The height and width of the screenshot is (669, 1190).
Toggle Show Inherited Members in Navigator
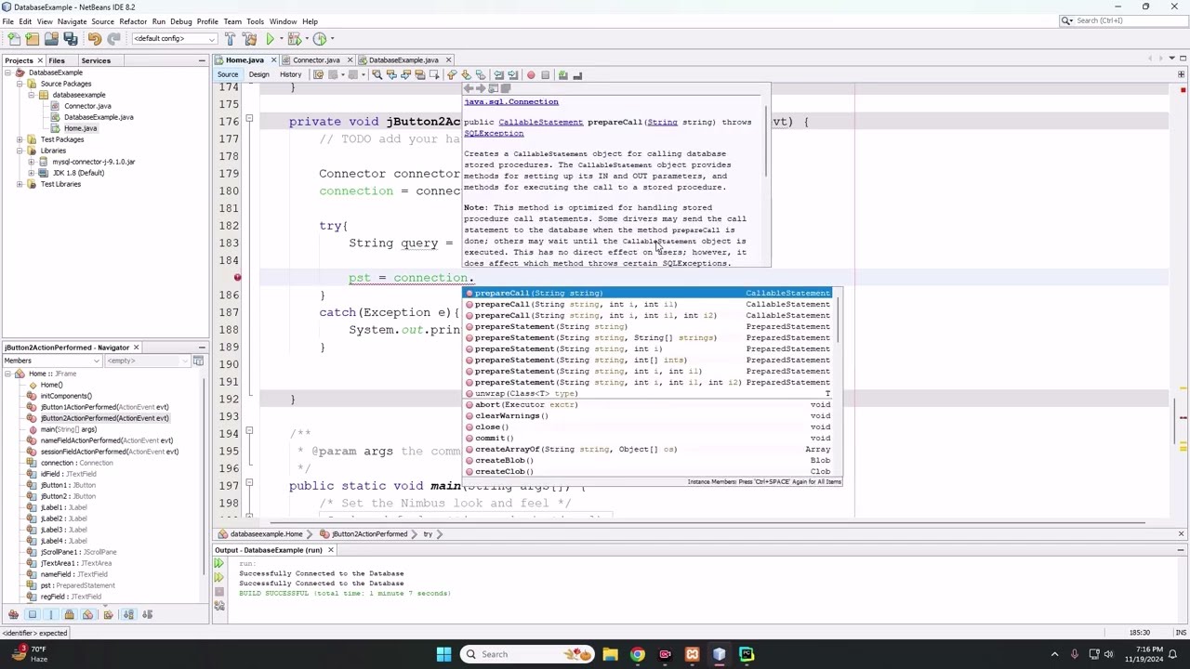(x=13, y=614)
